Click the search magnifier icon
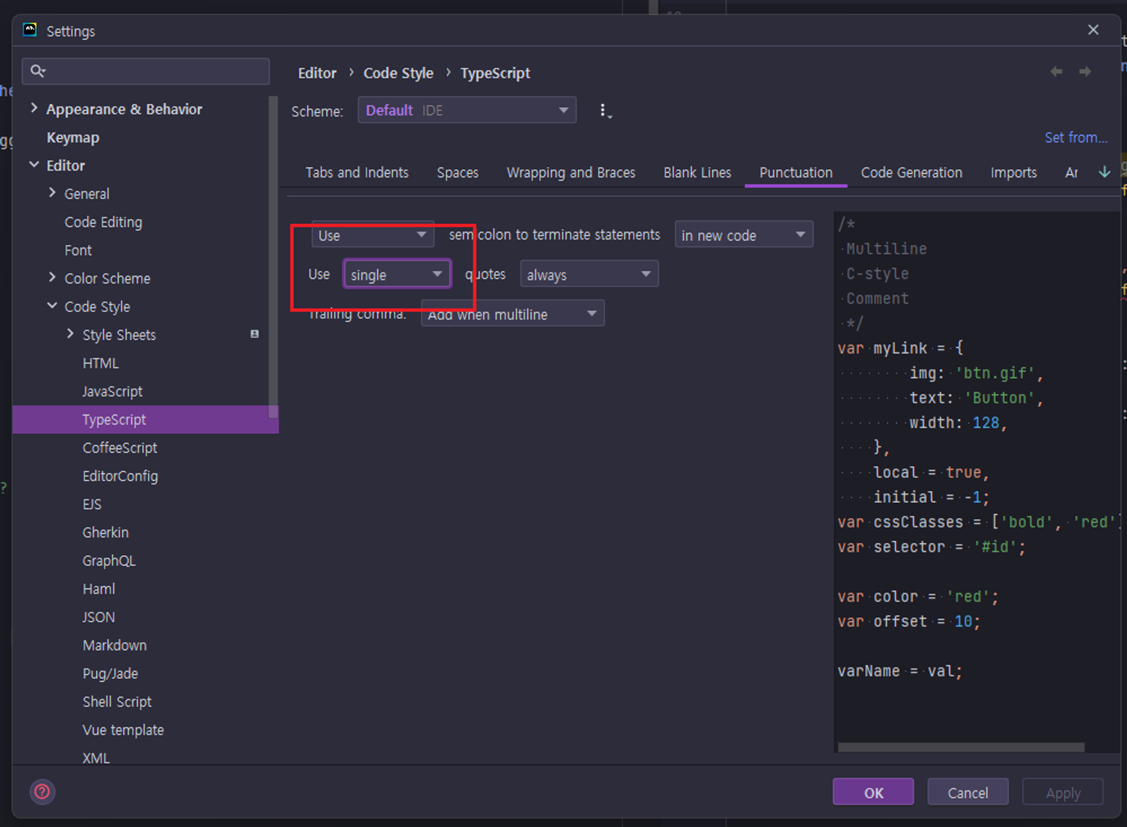This screenshot has width=1127, height=827. [37, 71]
